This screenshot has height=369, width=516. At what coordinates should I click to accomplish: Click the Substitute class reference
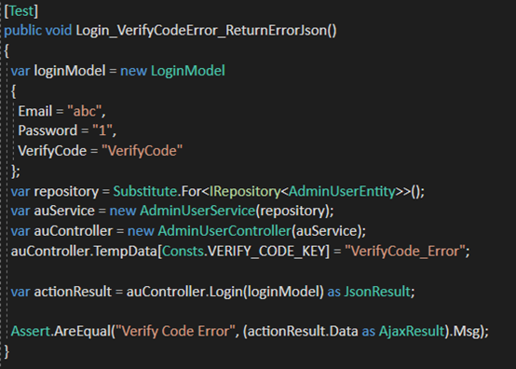tap(145, 192)
